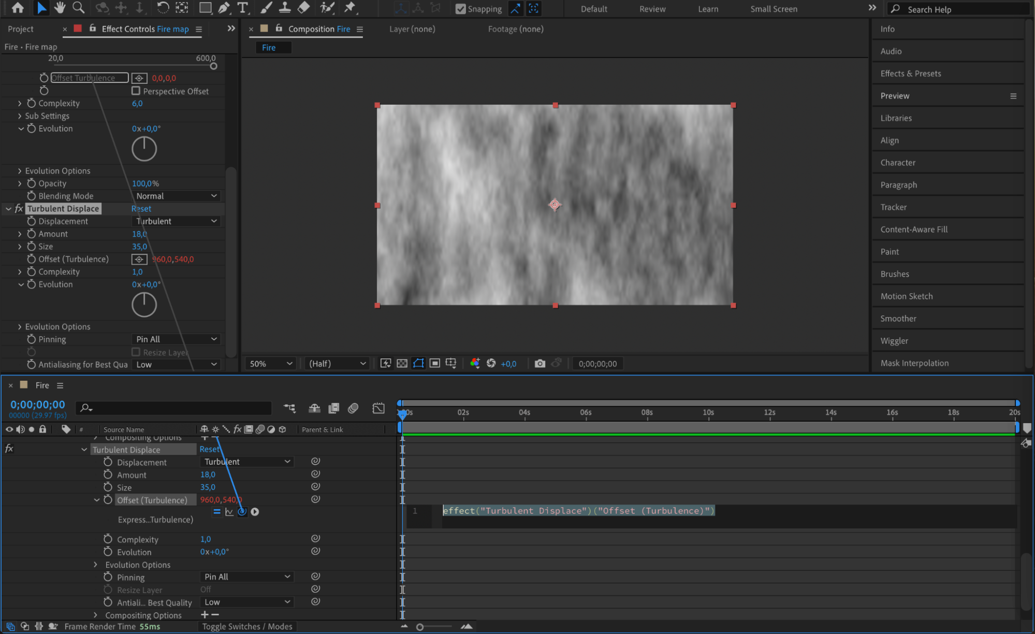The width and height of the screenshot is (1035, 634).
Task: Select the Hand tool
Action: point(60,8)
